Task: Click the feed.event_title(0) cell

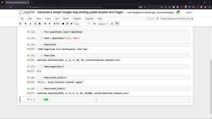Action: (113, 78)
